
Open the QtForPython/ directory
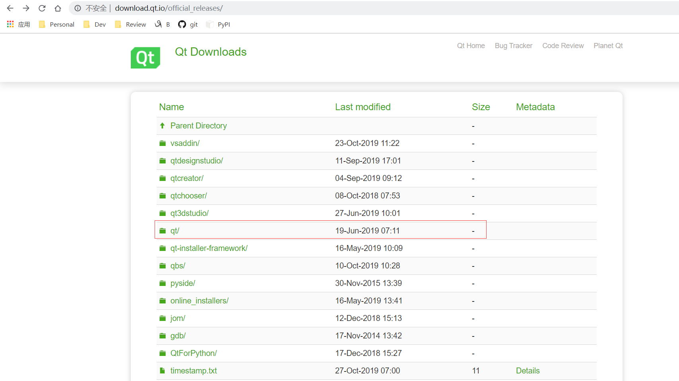[x=193, y=353]
